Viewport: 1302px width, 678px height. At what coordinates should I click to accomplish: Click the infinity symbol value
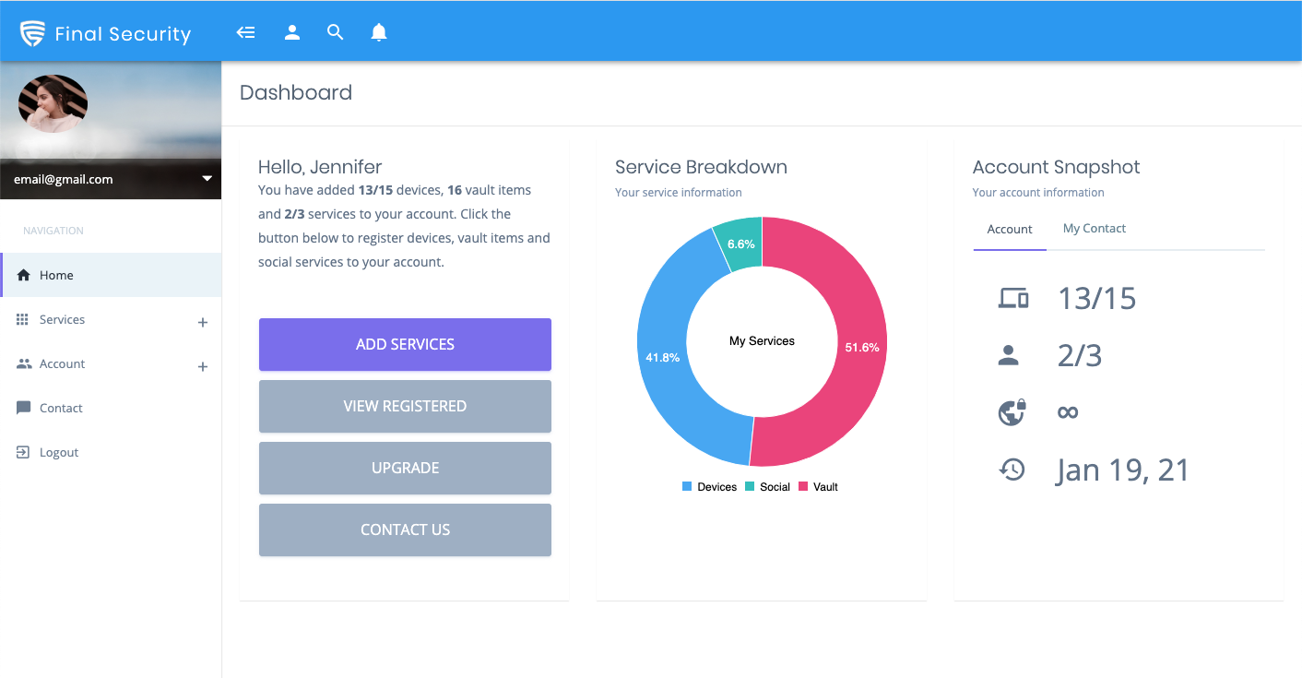(x=1068, y=412)
